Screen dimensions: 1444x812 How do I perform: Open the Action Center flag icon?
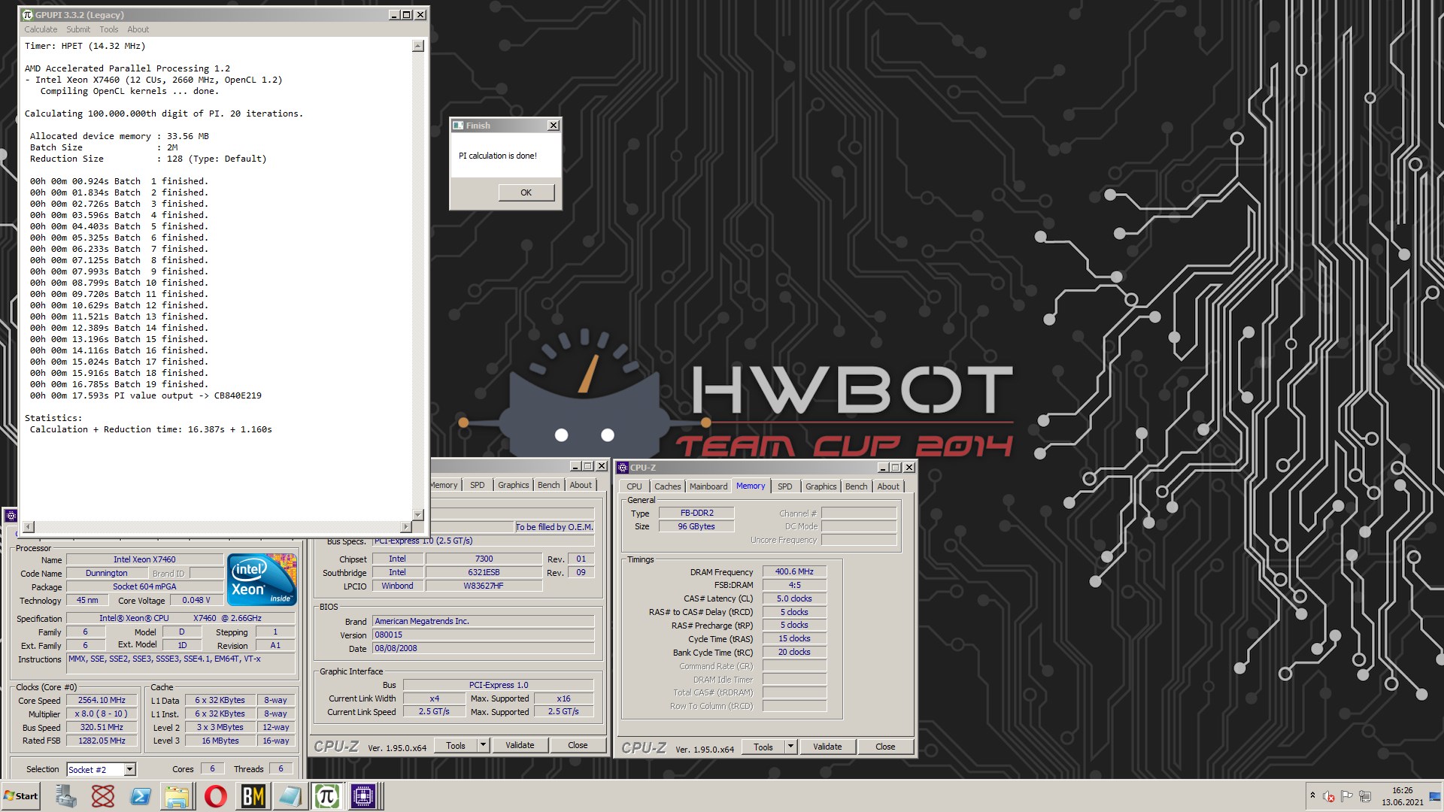(1346, 796)
